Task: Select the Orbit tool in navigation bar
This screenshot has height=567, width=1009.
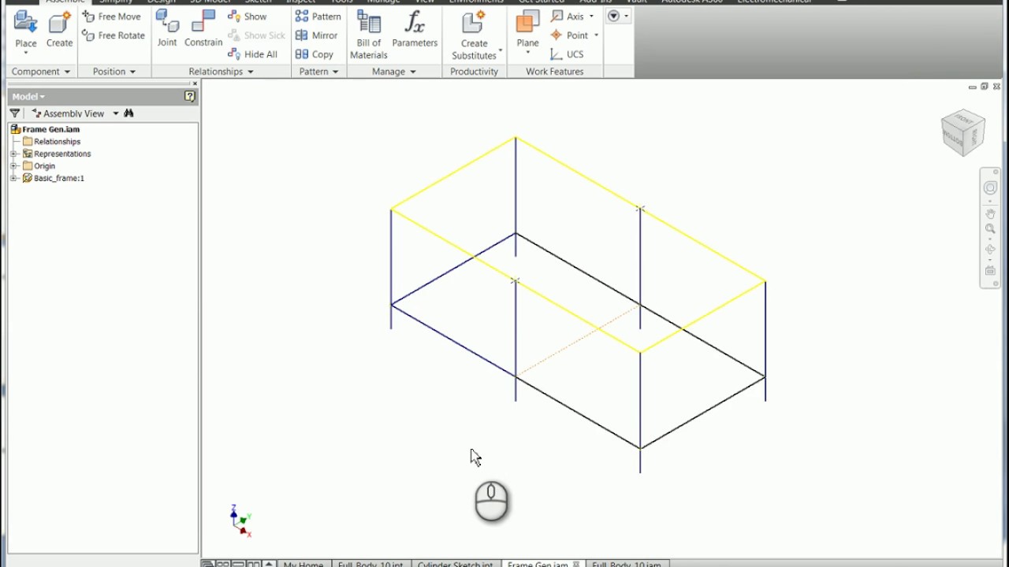Action: (990, 250)
